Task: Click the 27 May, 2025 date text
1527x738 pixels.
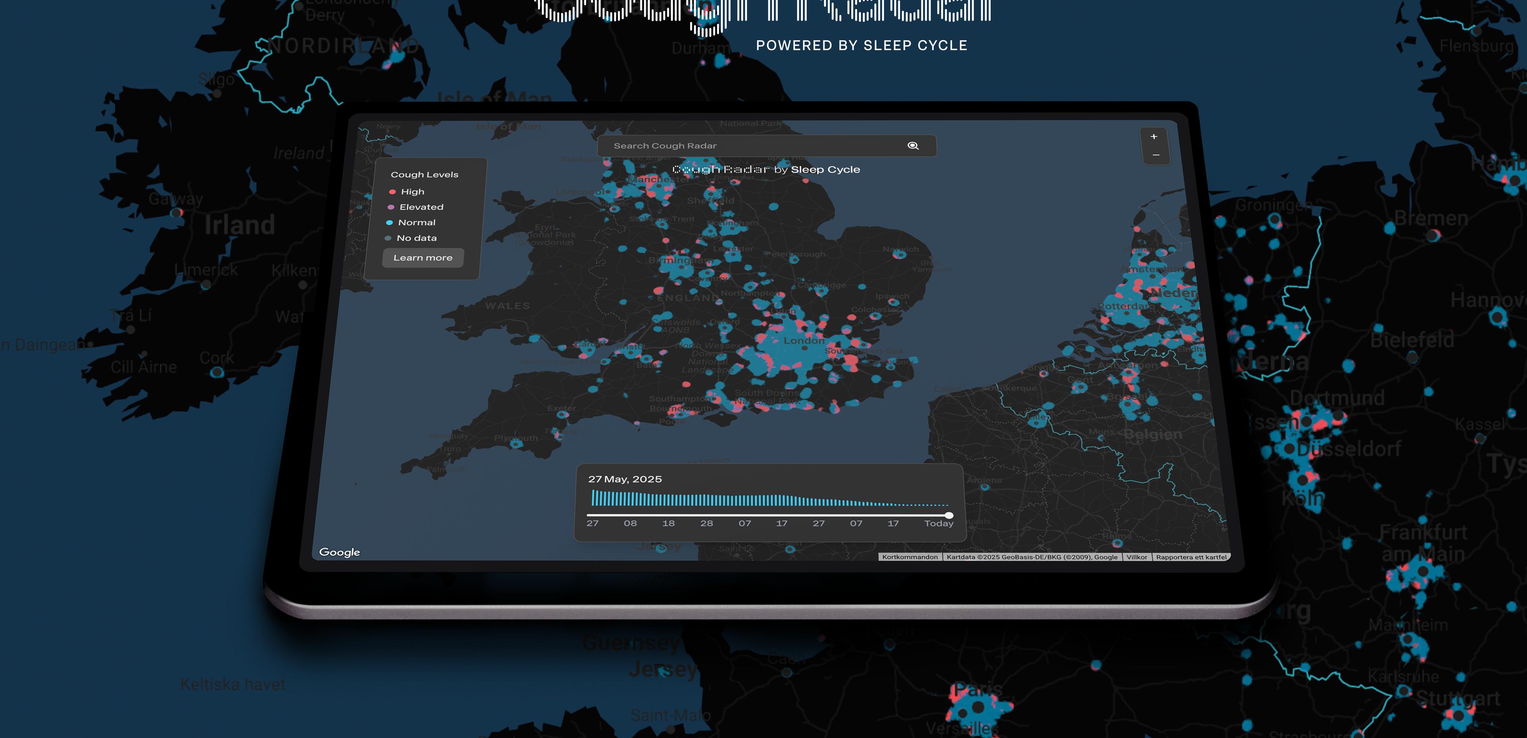Action: [x=625, y=479]
